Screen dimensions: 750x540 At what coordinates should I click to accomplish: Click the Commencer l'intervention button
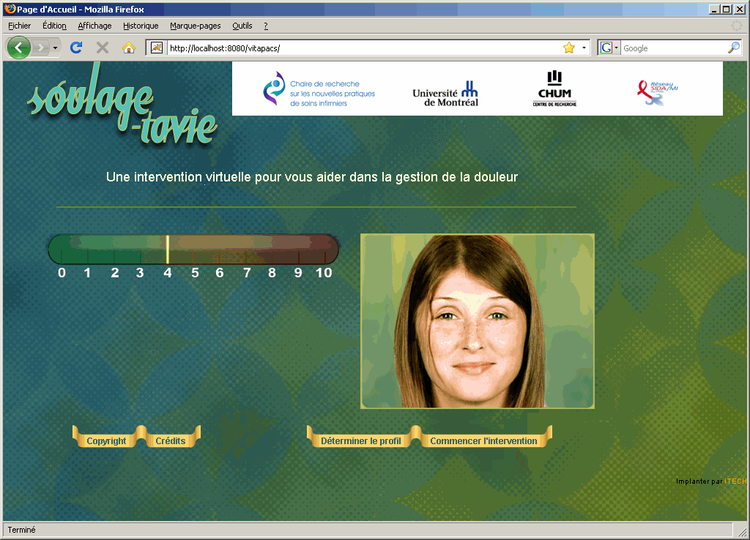pyautogui.click(x=483, y=441)
